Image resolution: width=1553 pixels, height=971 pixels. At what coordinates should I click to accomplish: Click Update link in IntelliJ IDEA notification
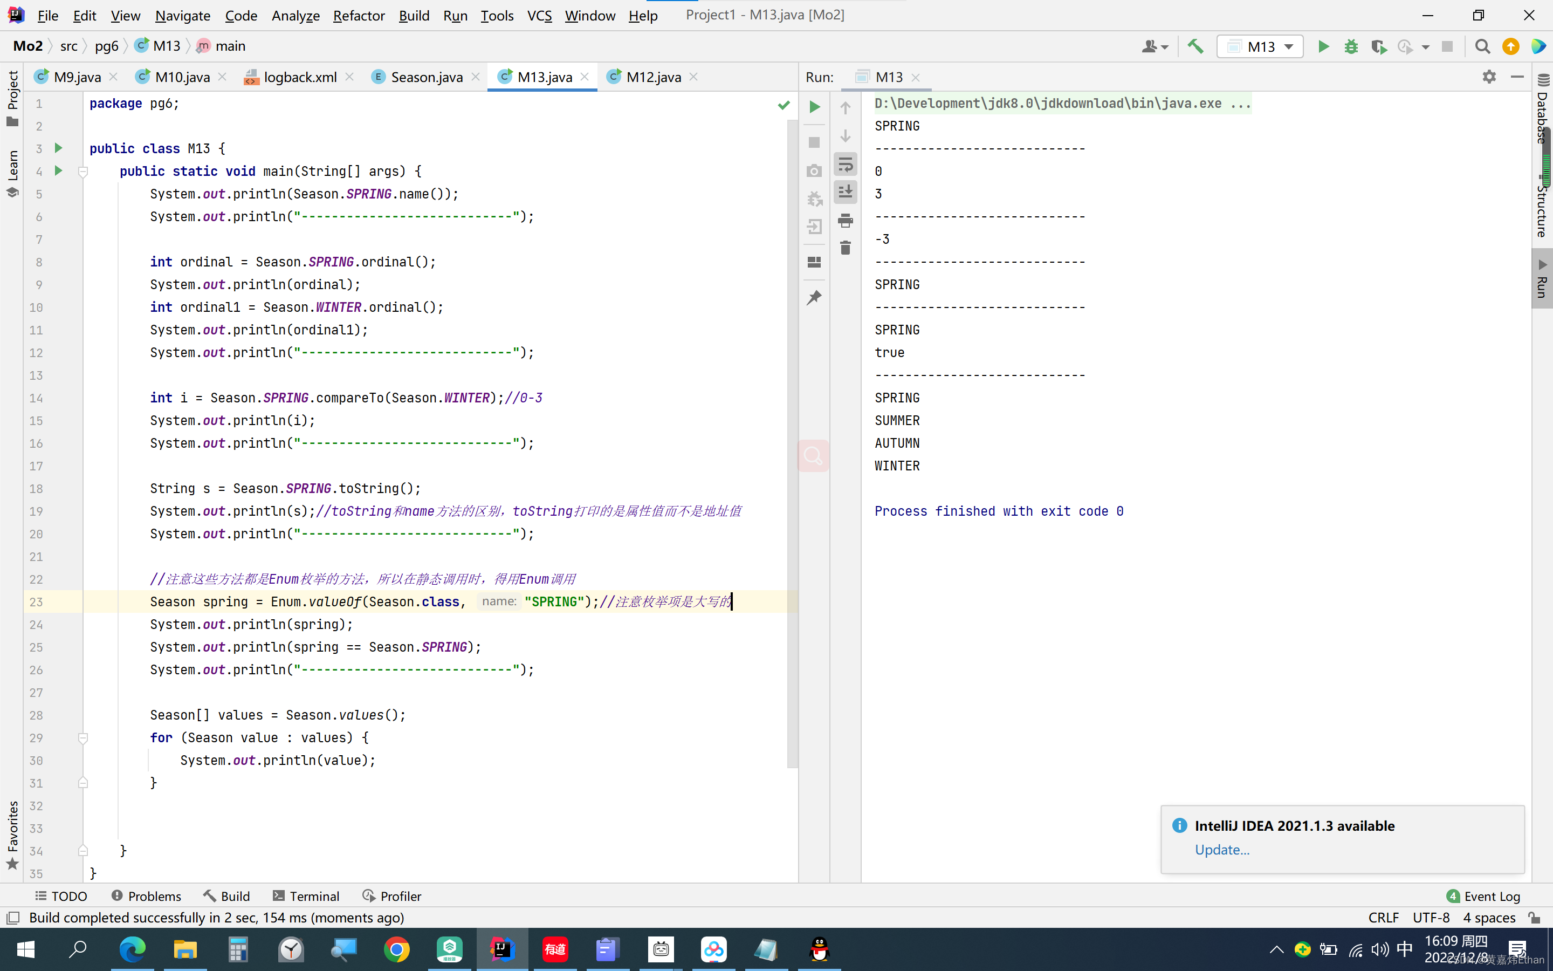(x=1222, y=850)
